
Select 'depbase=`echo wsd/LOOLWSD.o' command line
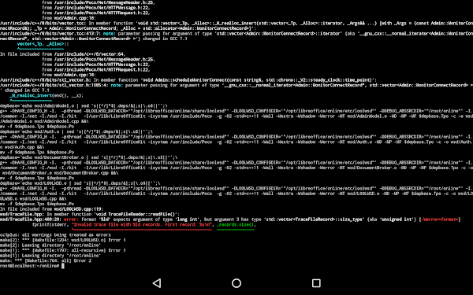[x=80, y=183]
